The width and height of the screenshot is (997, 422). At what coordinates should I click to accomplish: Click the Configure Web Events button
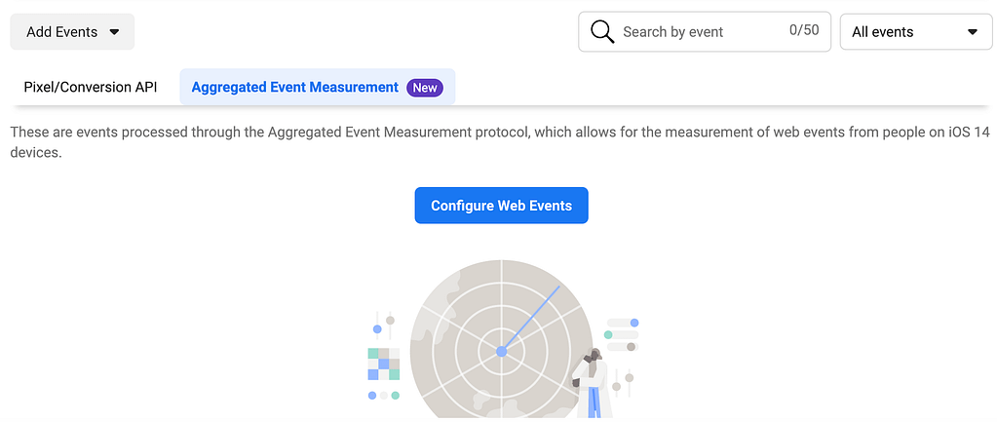pyautogui.click(x=501, y=206)
